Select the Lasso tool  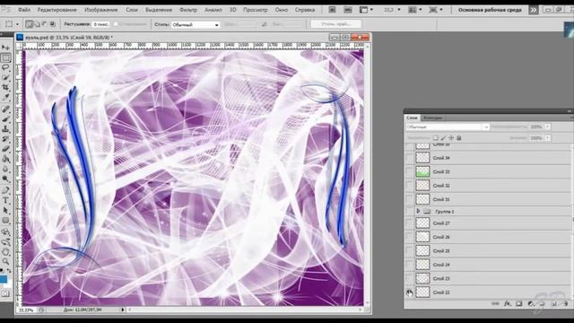click(x=5, y=68)
